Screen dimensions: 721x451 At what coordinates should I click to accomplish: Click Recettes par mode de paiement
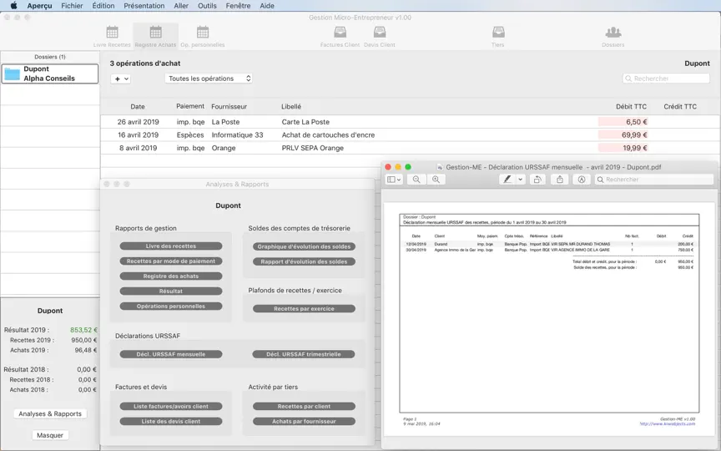click(171, 261)
